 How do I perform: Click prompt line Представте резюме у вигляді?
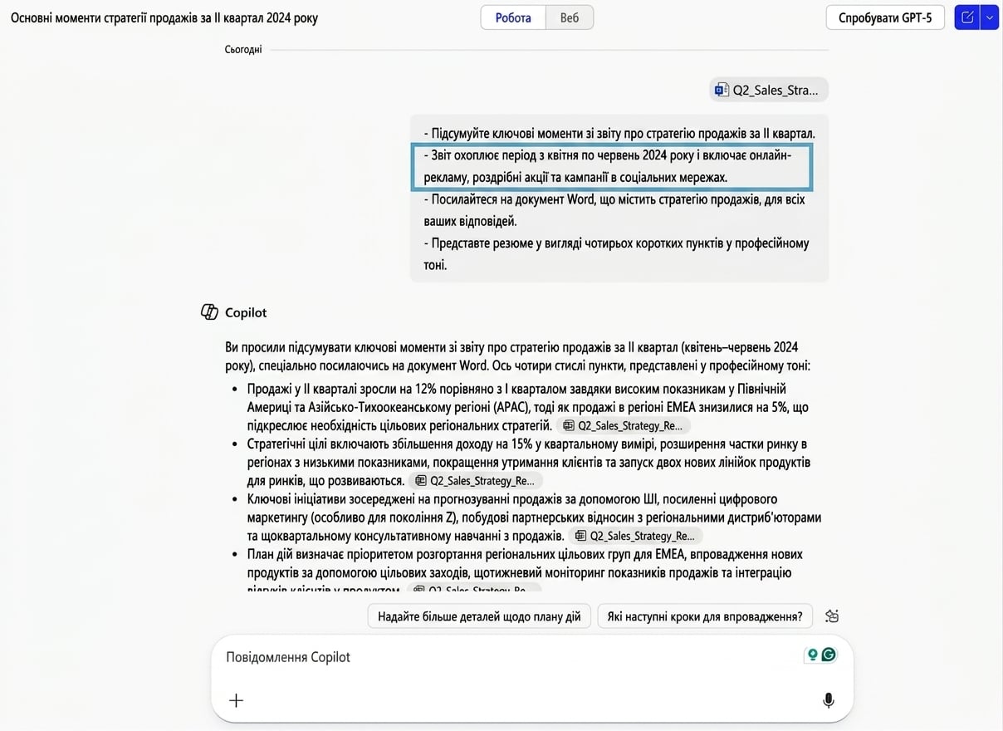click(x=616, y=254)
